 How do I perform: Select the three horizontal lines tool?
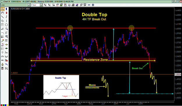coord(6,40)
